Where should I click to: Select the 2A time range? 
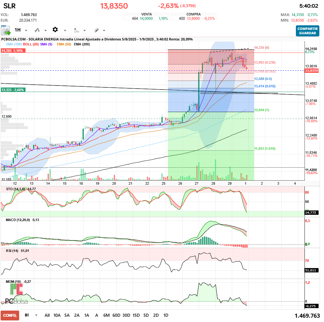click(x=77, y=315)
